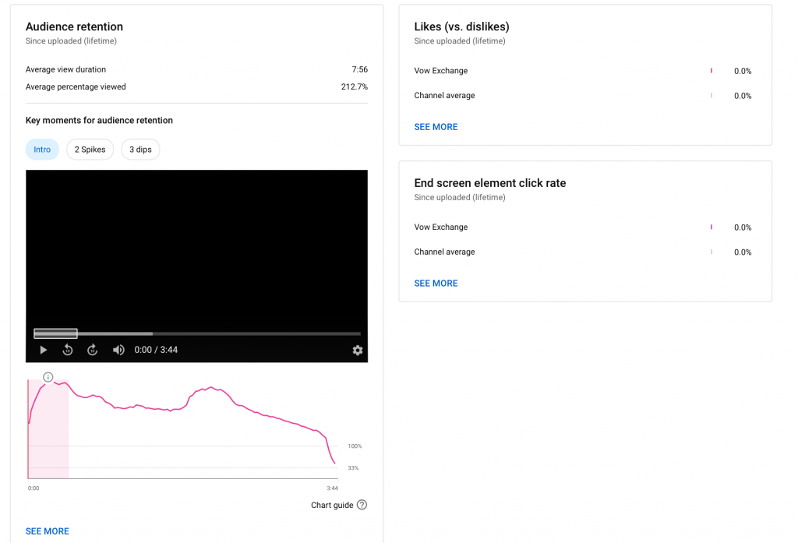The image size is (798, 543).
Task: Click the pink Vow Exchange bar in Likes card
Action: coord(711,70)
